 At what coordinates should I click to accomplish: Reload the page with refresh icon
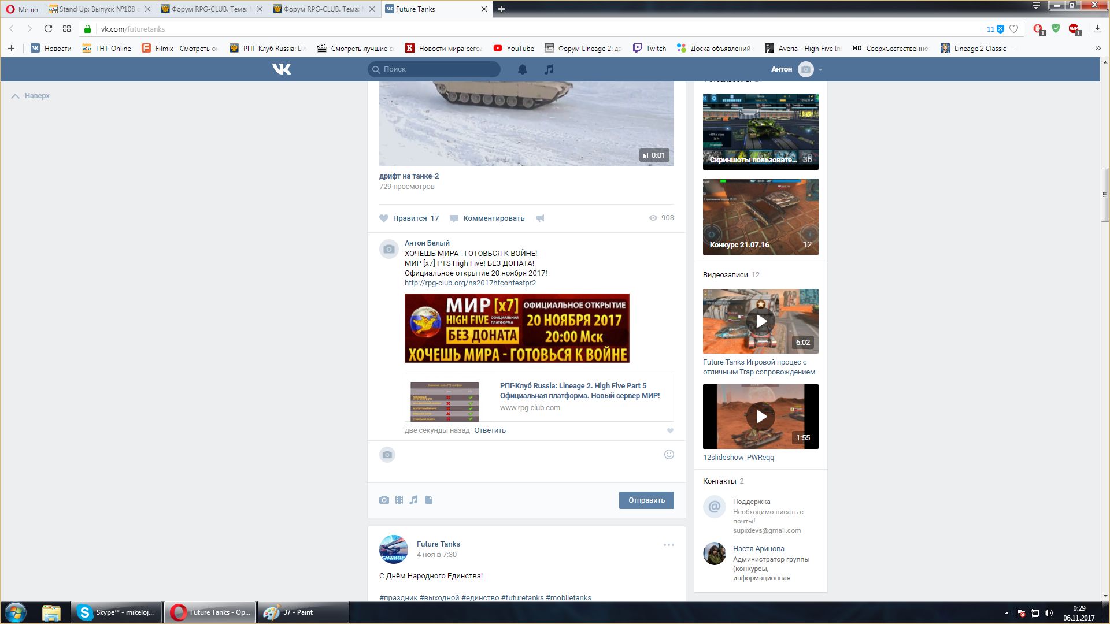coord(48,29)
